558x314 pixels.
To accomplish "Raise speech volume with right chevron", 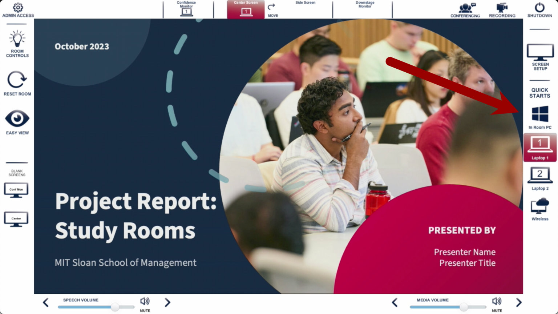I will pyautogui.click(x=167, y=302).
